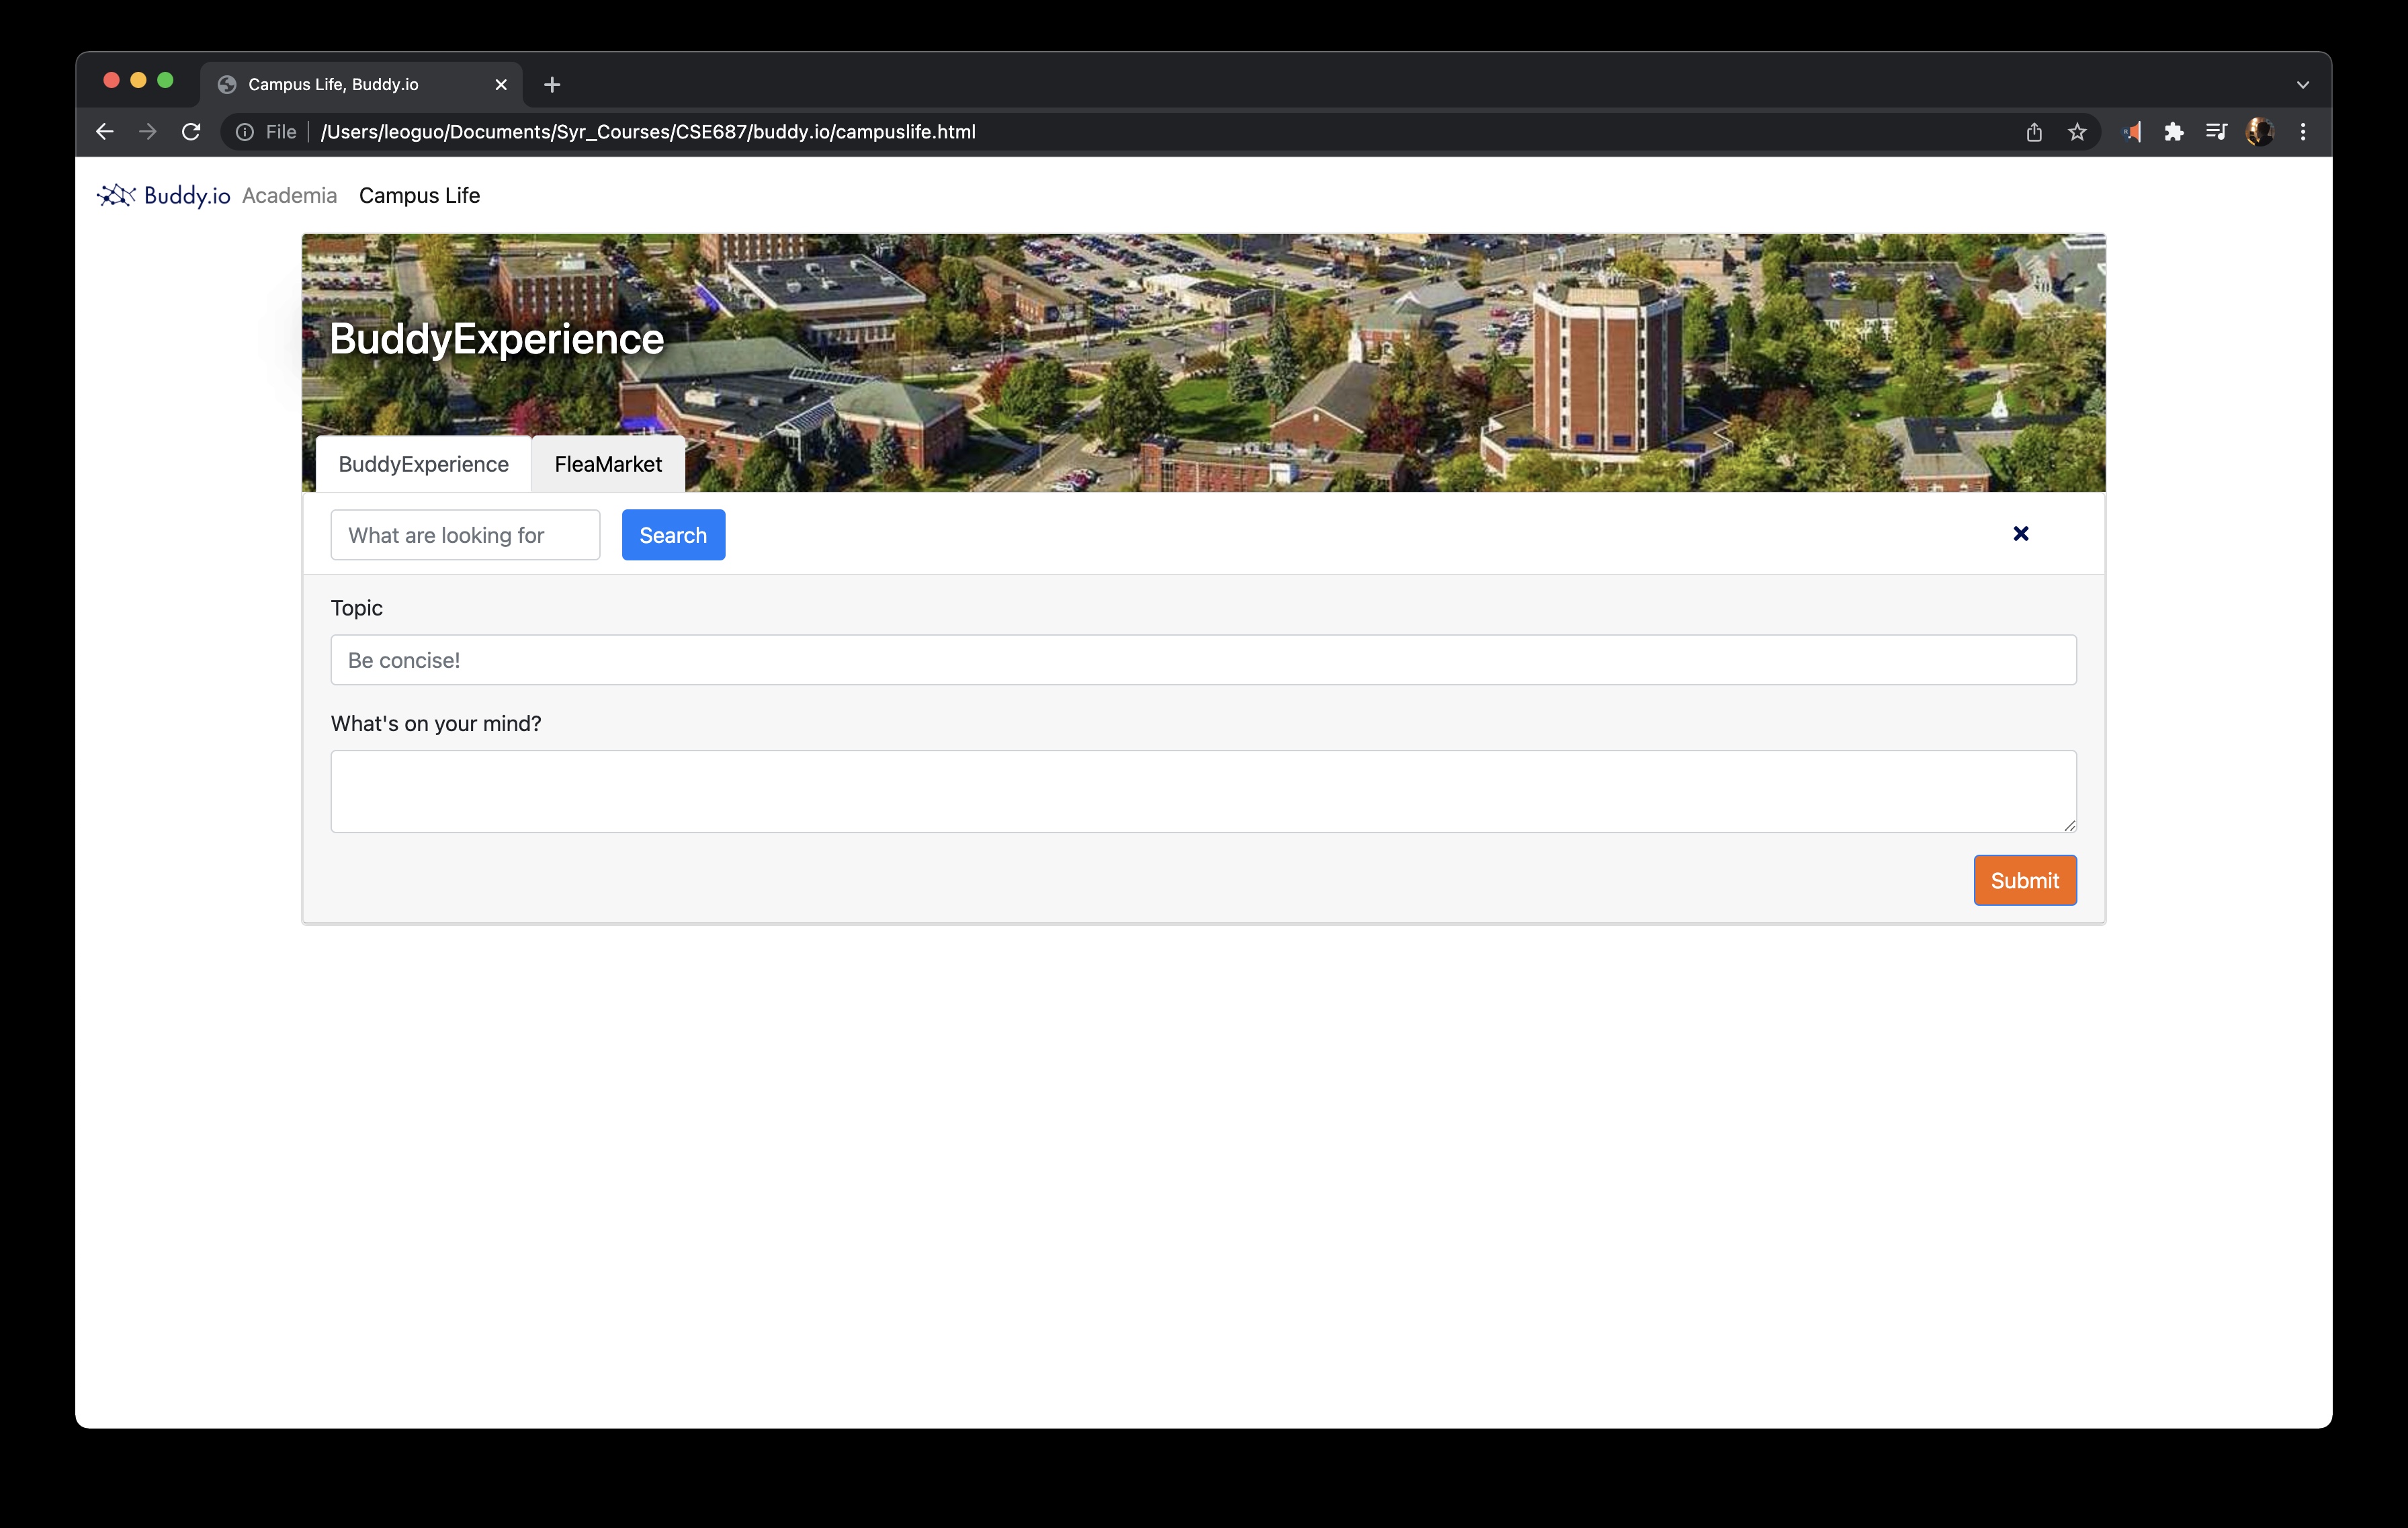Click the share page icon
Screen dimensions: 2408x1528
pyautogui.click(x=2034, y=132)
